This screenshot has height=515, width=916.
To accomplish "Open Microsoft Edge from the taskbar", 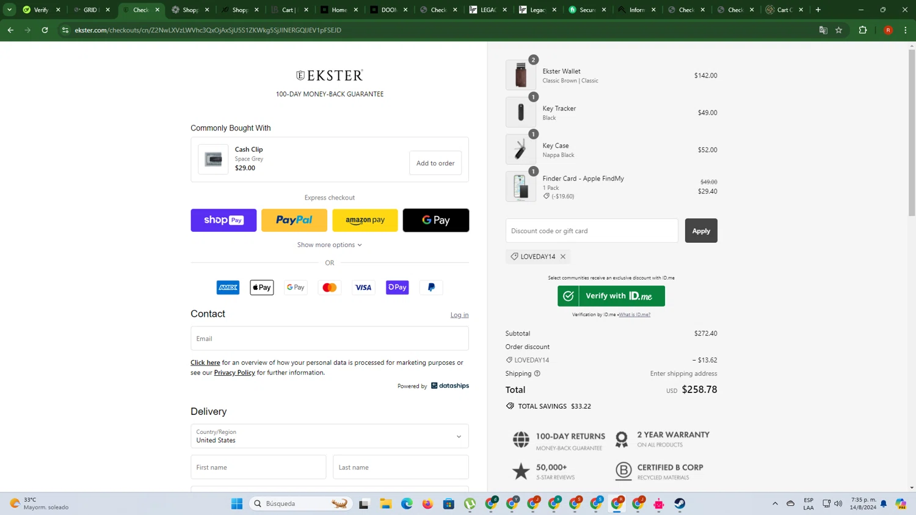I will point(407,503).
